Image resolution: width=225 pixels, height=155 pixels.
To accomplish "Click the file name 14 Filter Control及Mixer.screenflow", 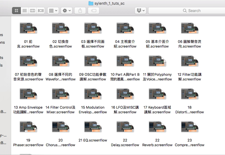I will 60,110.
